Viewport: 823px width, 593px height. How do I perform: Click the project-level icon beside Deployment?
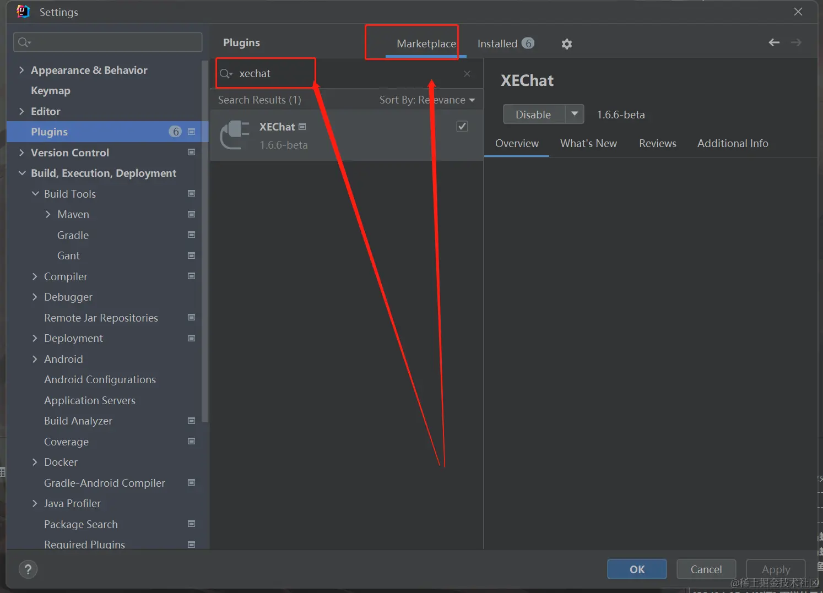(x=192, y=338)
